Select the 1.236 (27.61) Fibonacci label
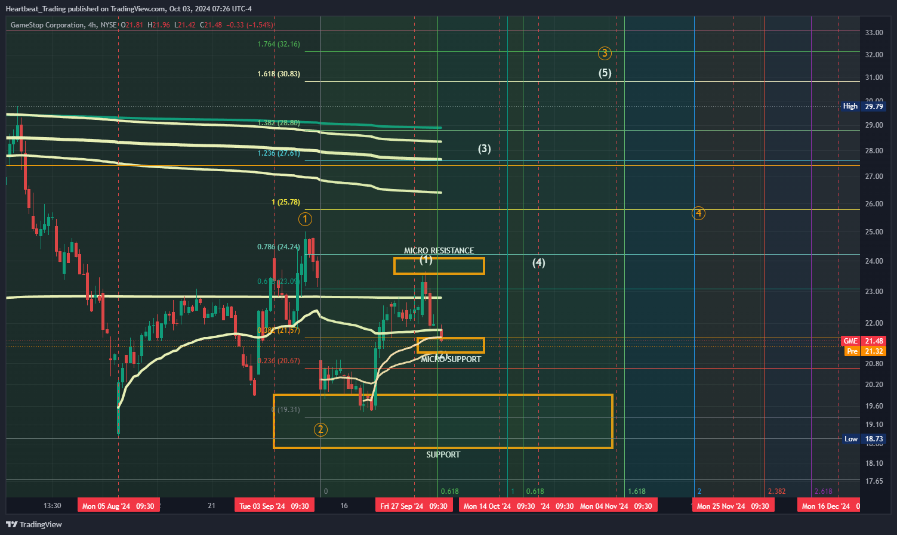897x535 pixels. click(x=279, y=153)
